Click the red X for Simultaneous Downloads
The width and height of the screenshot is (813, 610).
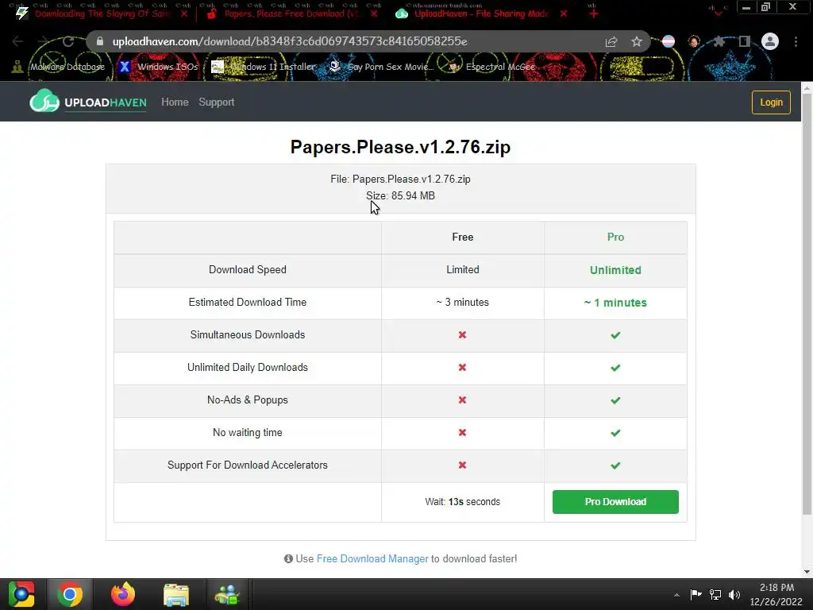463,335
